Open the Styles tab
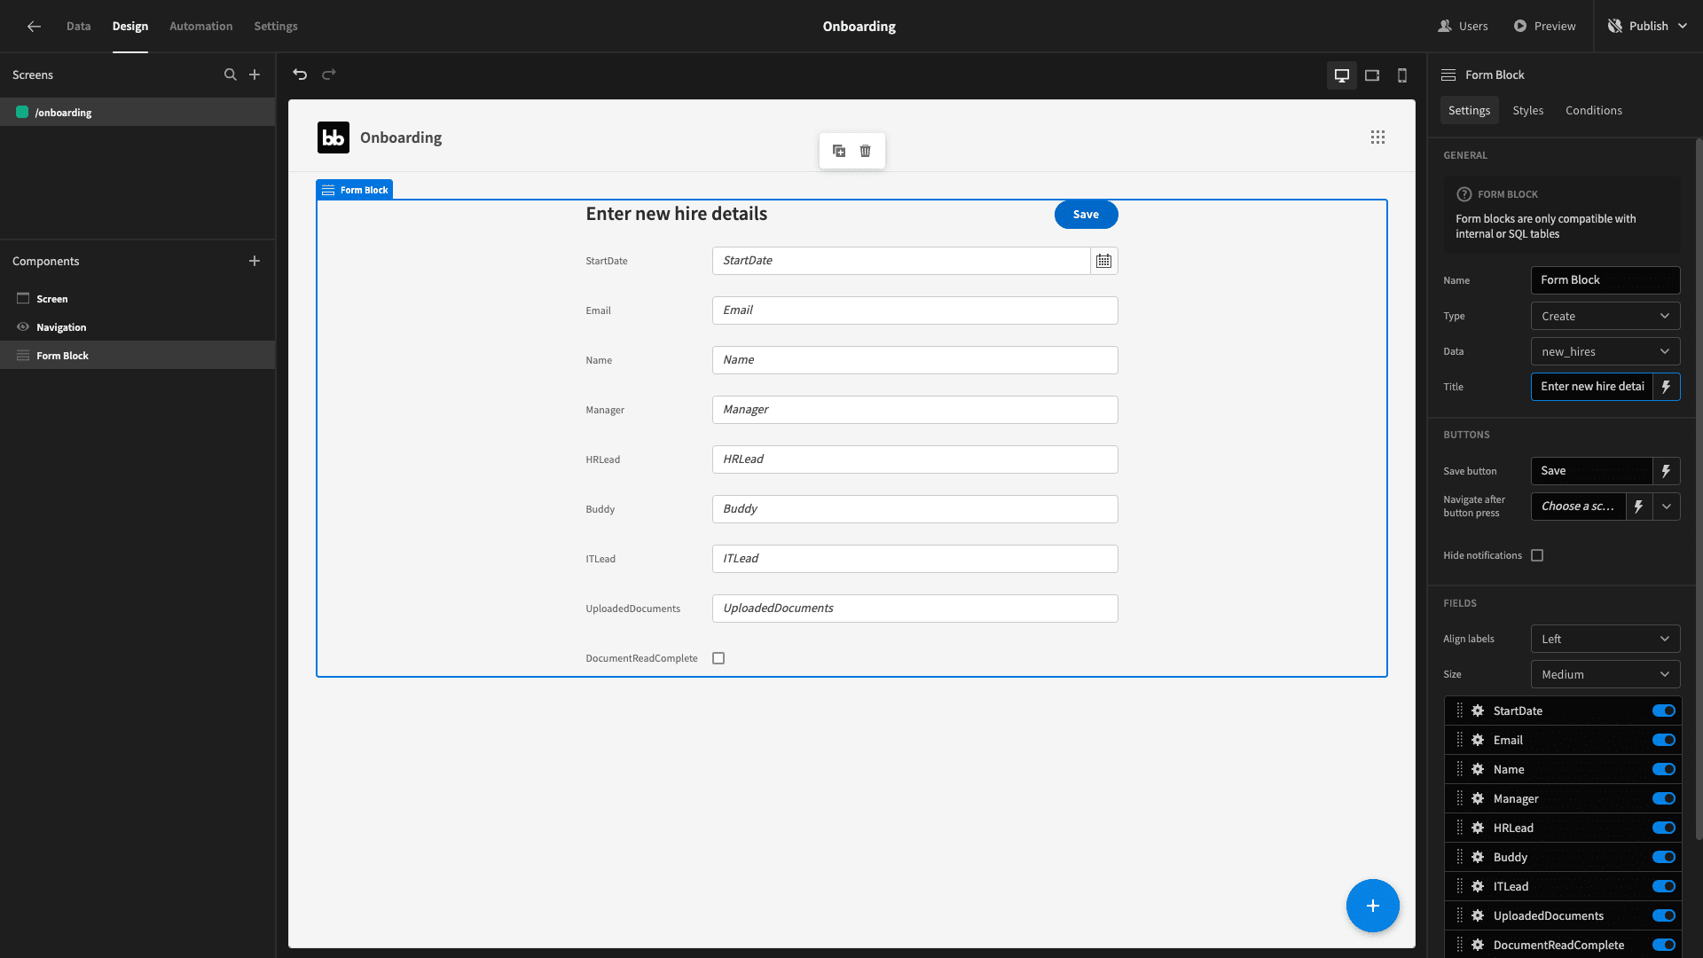 click(1527, 111)
